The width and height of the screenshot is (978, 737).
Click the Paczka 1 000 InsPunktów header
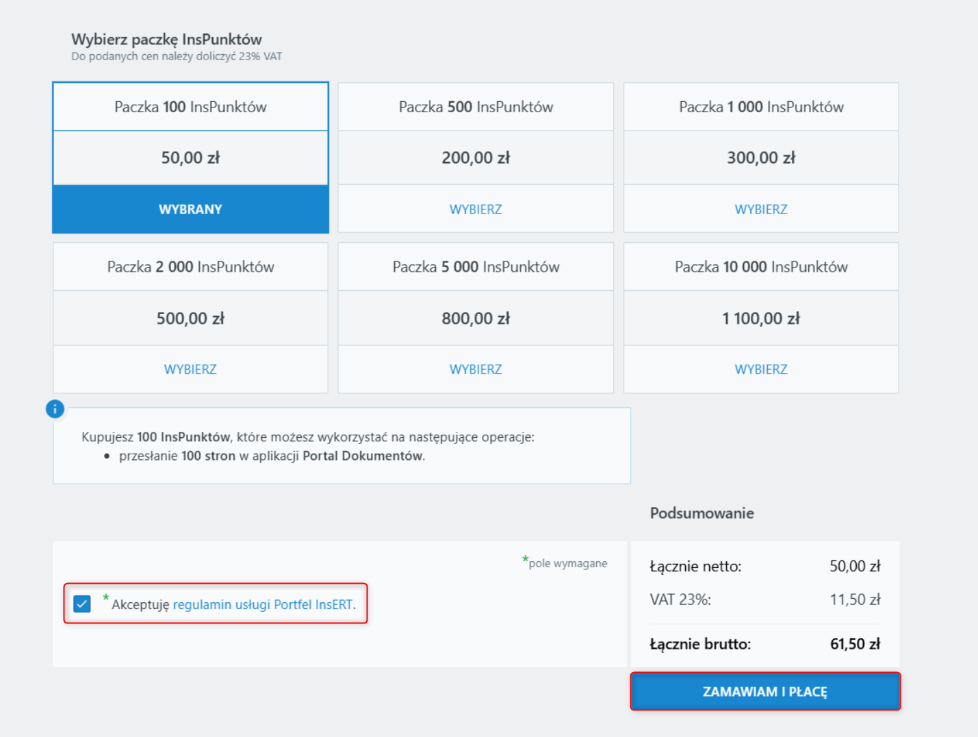(x=761, y=107)
